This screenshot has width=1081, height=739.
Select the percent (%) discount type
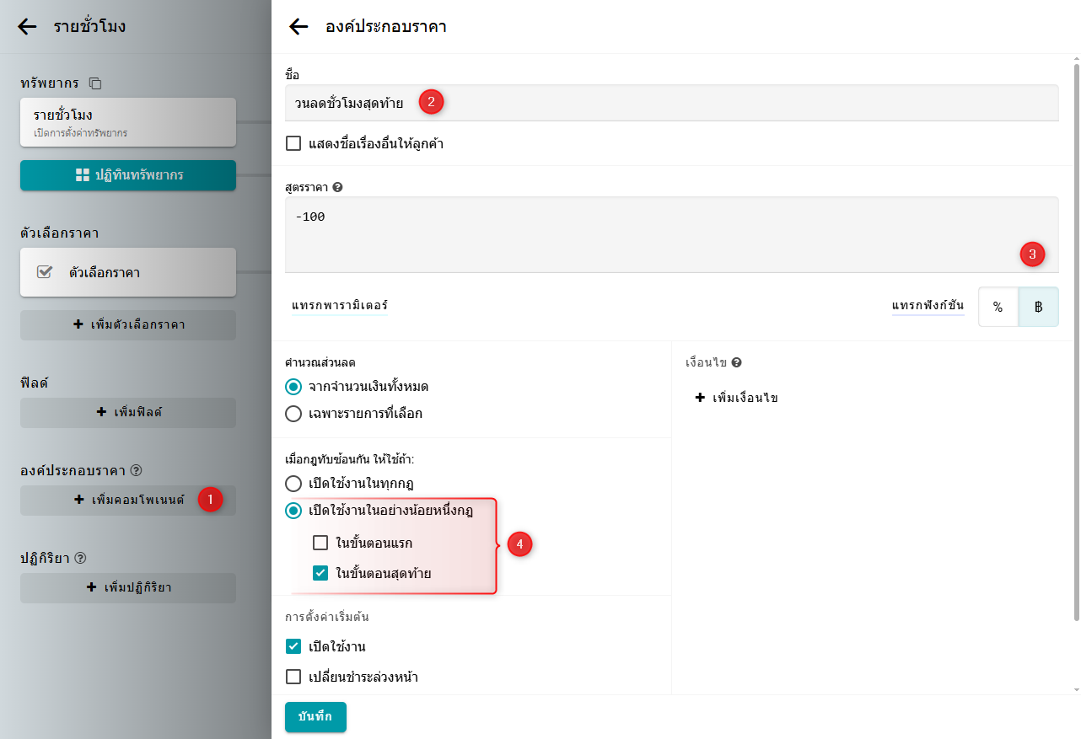[998, 307]
